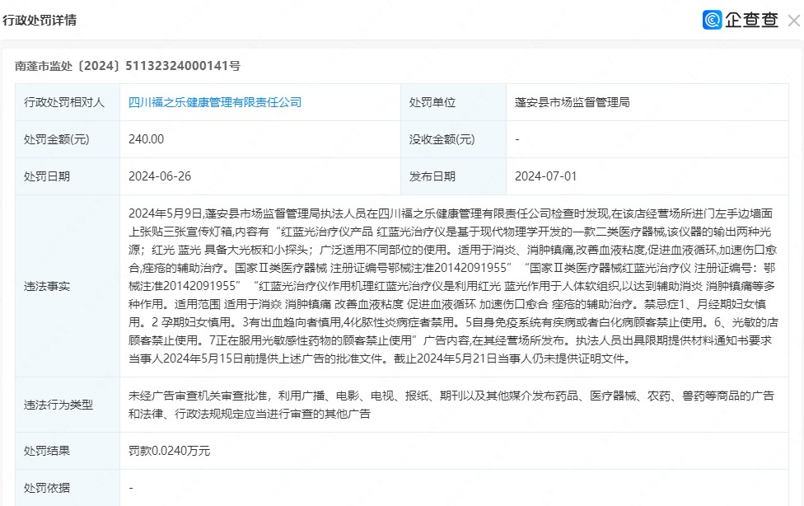Click the 企查查 blue logo icon
The width and height of the screenshot is (804, 506).
pos(712,21)
